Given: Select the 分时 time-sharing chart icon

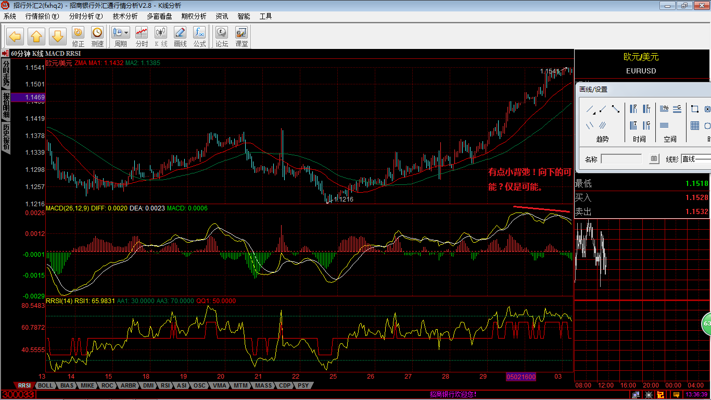Looking at the screenshot, I should click(x=142, y=37).
